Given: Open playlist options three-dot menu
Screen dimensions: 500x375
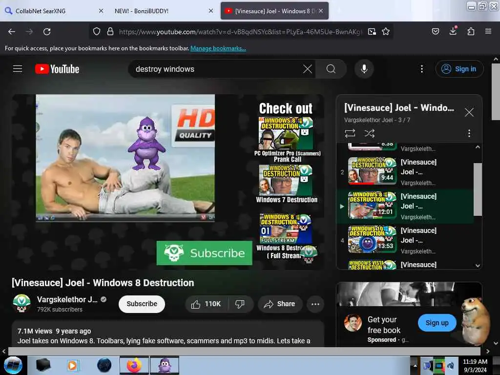Looking at the screenshot, I should point(469,133).
